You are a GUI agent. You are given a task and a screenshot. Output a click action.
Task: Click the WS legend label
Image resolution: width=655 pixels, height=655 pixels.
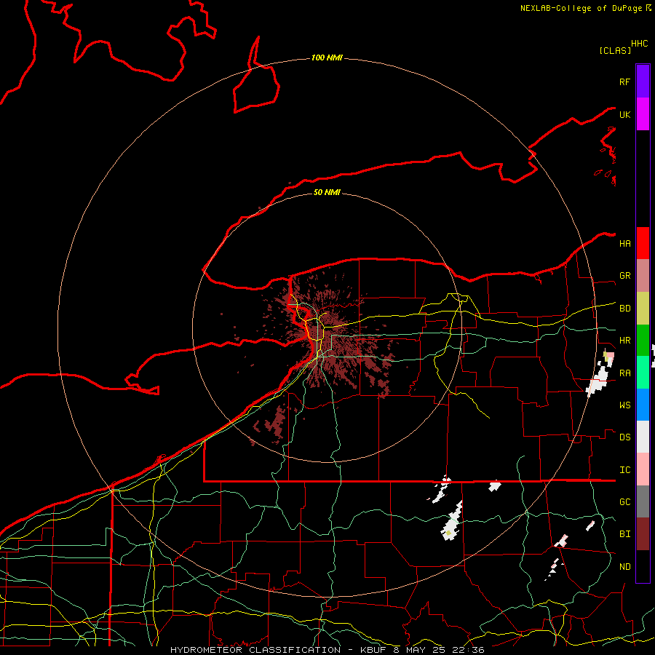[x=624, y=405]
